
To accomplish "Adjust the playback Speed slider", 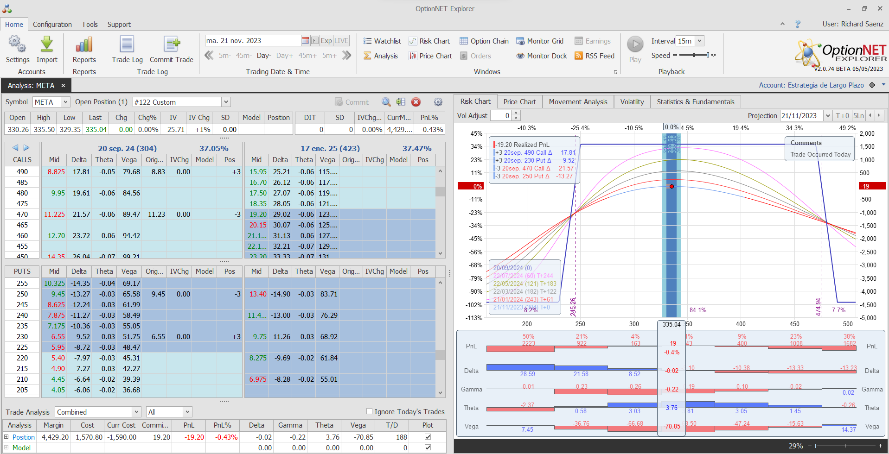I will 694,55.
